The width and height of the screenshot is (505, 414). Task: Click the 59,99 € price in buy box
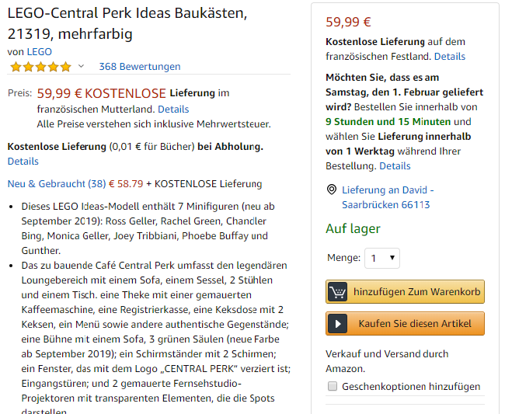tap(349, 22)
